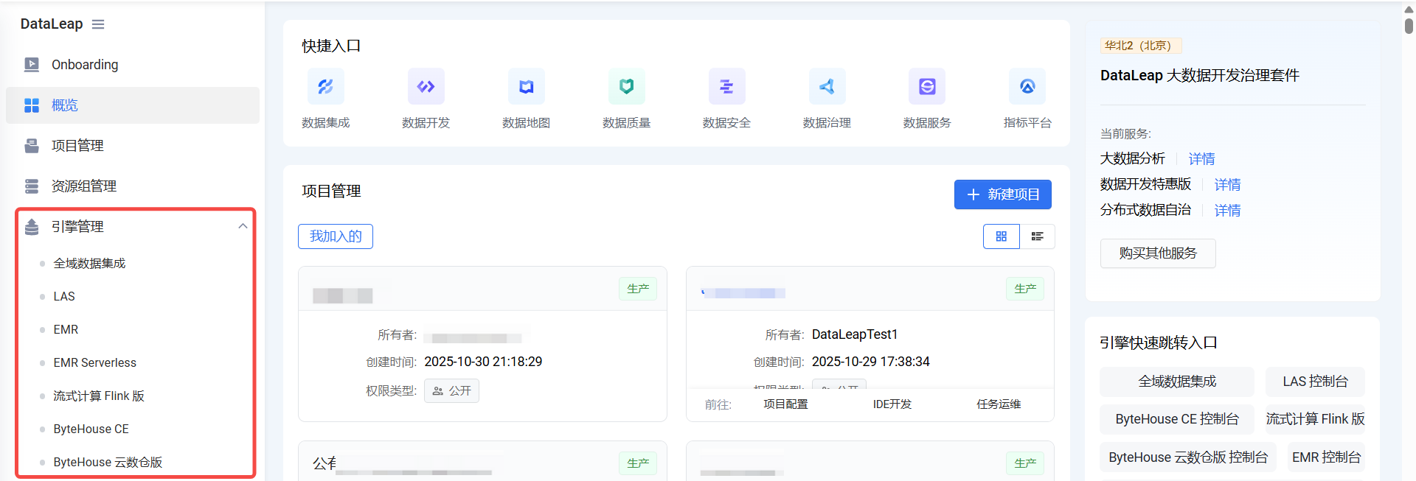Open the 数据治理 shortcut icon

point(827,87)
